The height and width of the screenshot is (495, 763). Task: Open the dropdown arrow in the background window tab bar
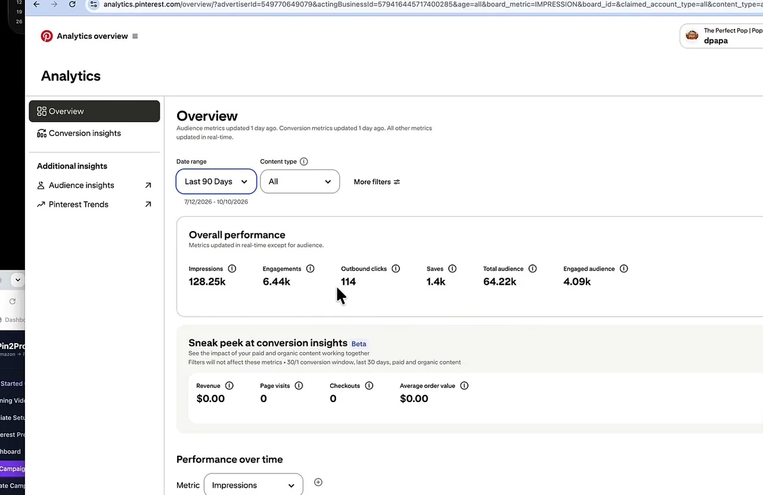(18, 280)
